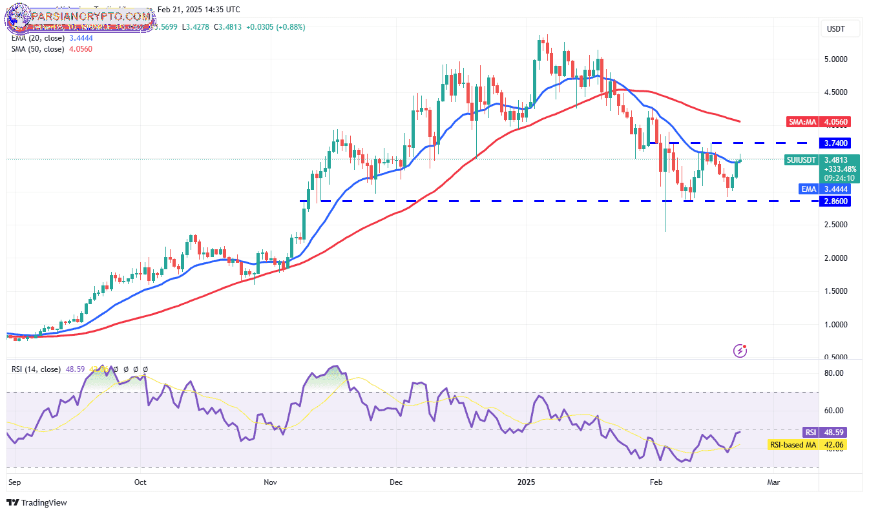
Task: Click the Feb 21, 2025 14:35 UTC timestamp
Action: click(x=198, y=10)
